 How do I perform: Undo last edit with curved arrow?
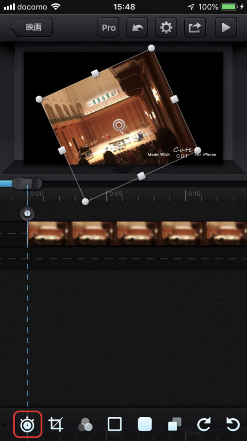pos(137,28)
